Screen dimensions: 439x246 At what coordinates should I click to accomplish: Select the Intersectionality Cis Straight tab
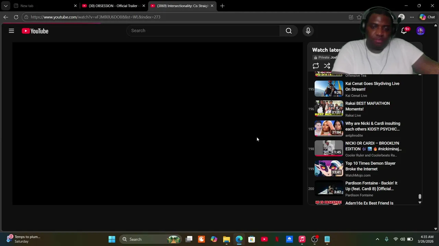[x=182, y=6]
